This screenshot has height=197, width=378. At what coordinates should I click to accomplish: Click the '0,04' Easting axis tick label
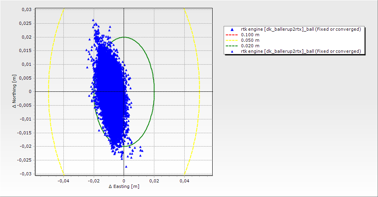(x=184, y=181)
